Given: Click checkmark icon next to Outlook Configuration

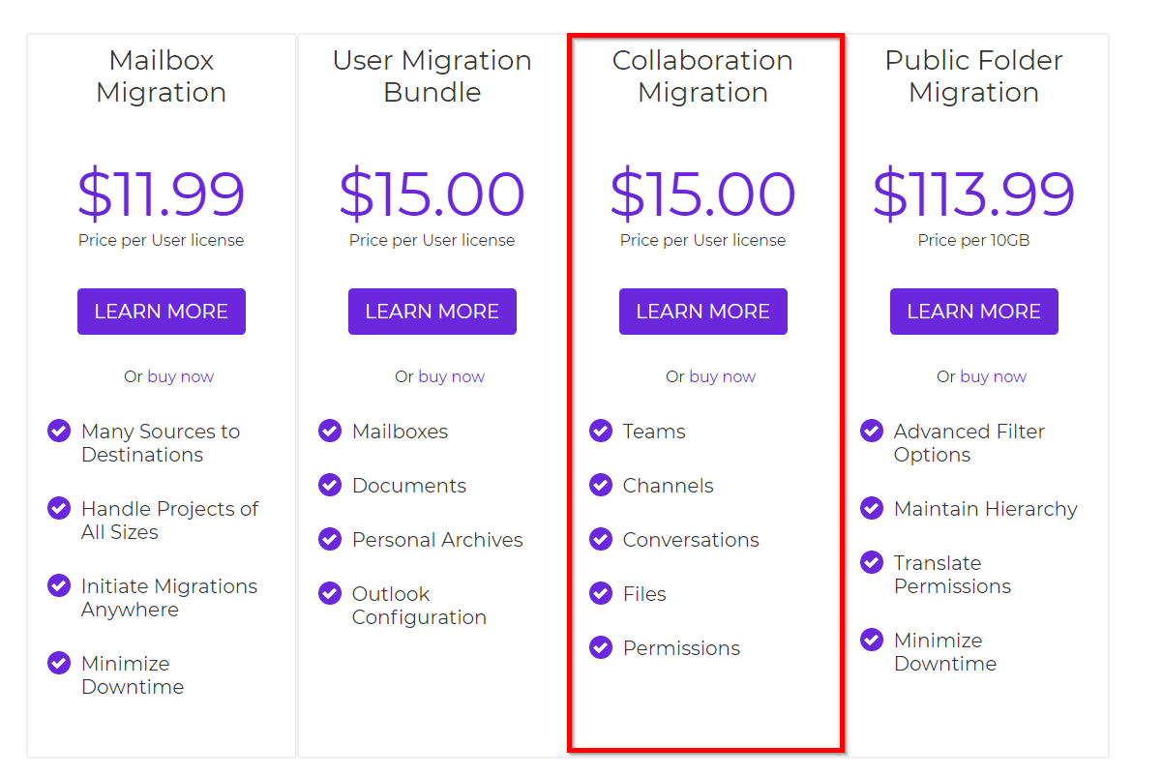Looking at the screenshot, I should [x=330, y=593].
